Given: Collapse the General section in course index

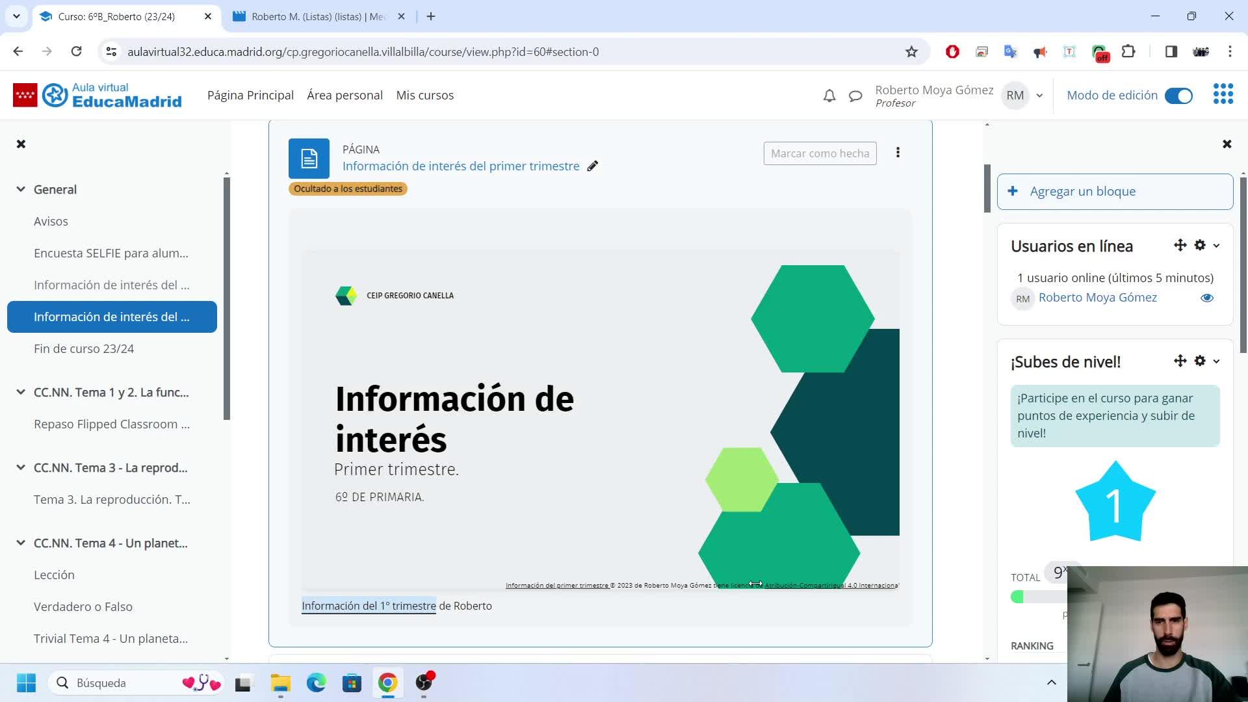Looking at the screenshot, I should tap(21, 189).
